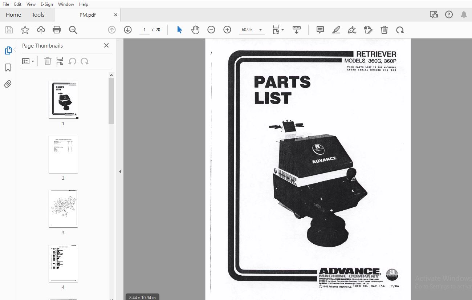
Task: Open the Attachments paperclip panel
Action: (8, 84)
